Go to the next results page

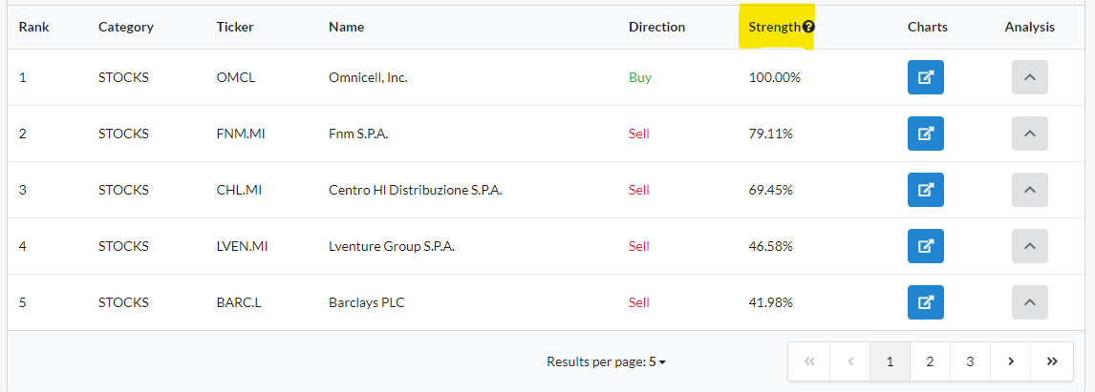(1011, 361)
